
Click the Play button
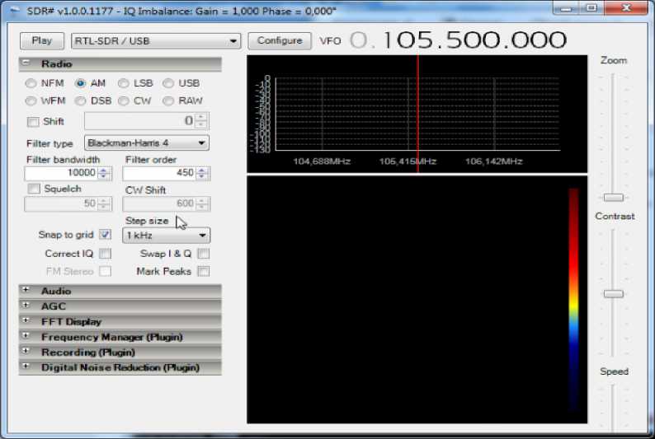[x=41, y=40]
